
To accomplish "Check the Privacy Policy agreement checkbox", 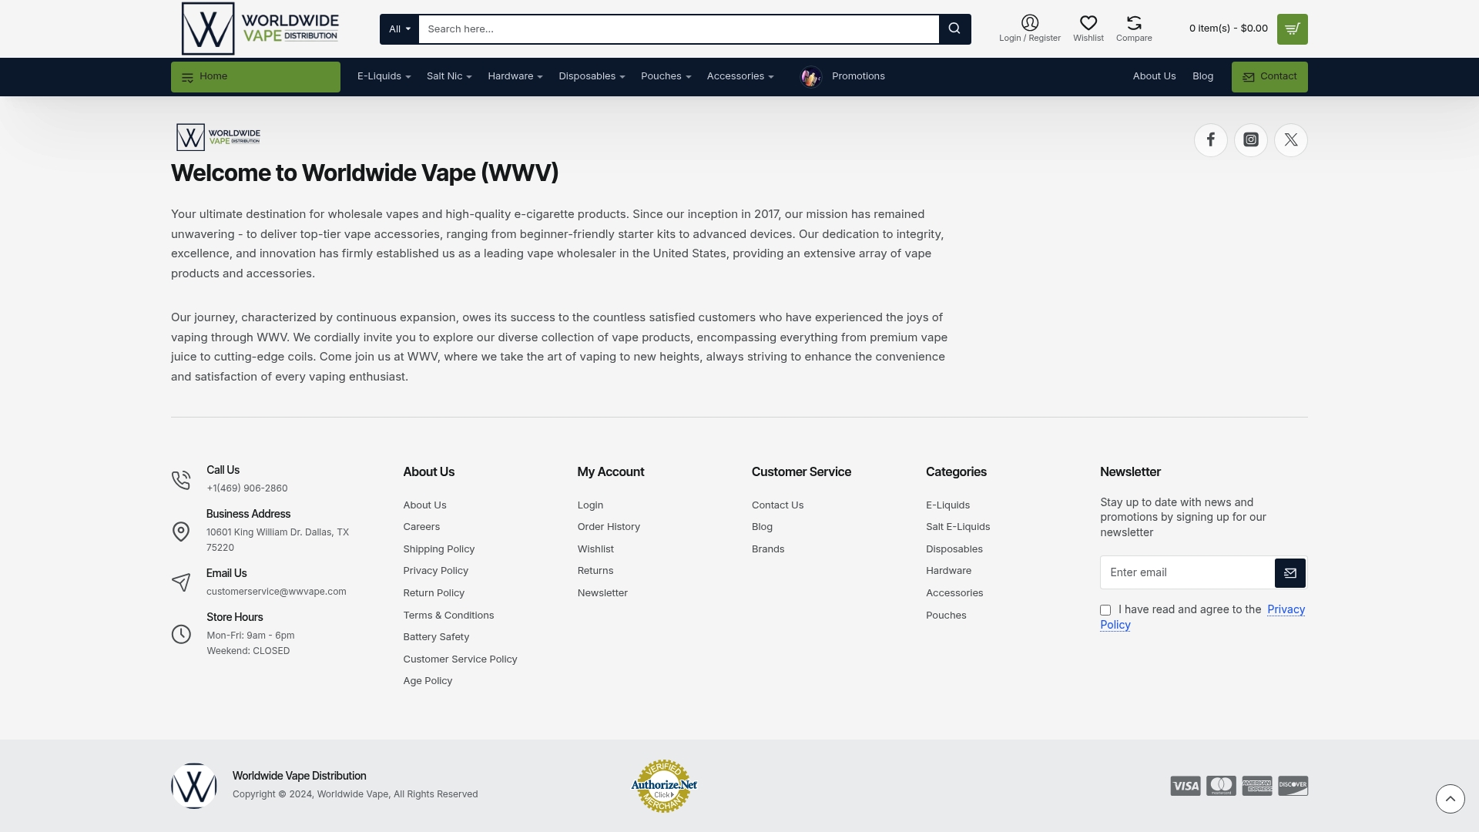I will [x=1105, y=610].
